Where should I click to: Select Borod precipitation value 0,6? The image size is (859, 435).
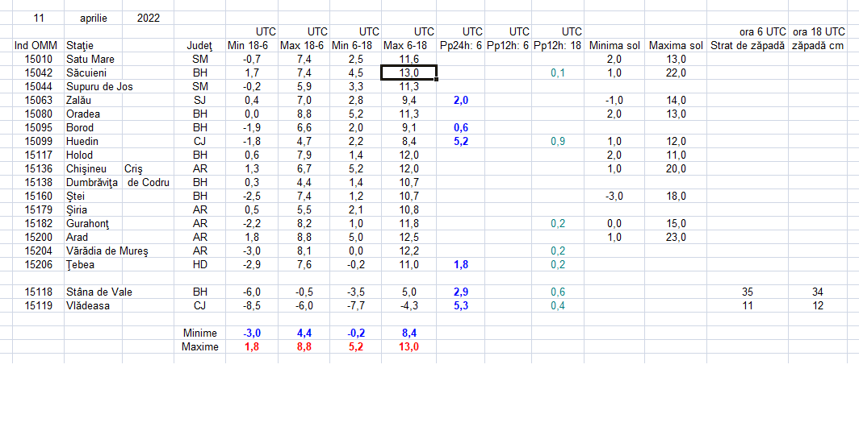[x=461, y=127]
